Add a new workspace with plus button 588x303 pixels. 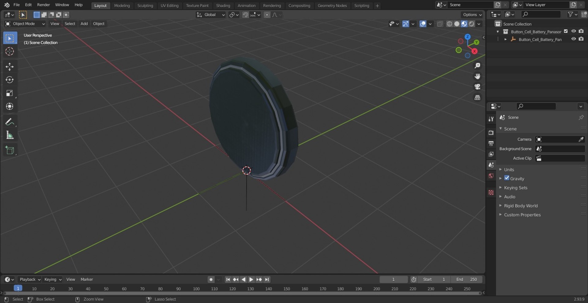pyautogui.click(x=377, y=6)
